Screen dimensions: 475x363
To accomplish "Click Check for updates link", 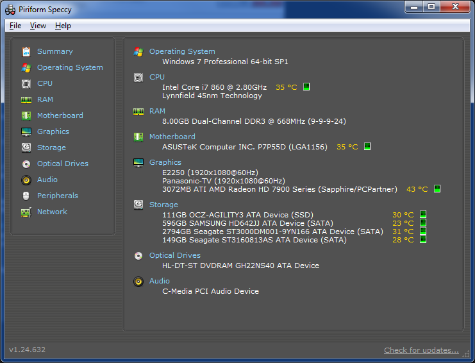I will coord(421,350).
